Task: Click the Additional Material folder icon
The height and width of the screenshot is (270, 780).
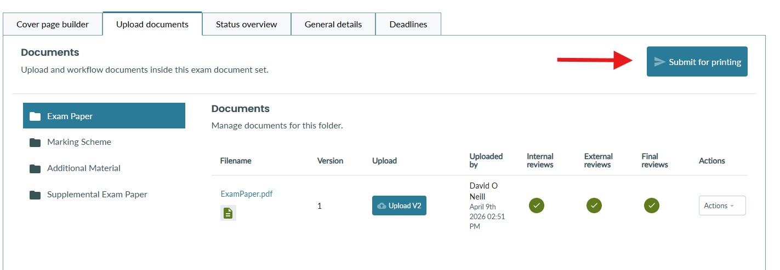Action: click(x=35, y=168)
